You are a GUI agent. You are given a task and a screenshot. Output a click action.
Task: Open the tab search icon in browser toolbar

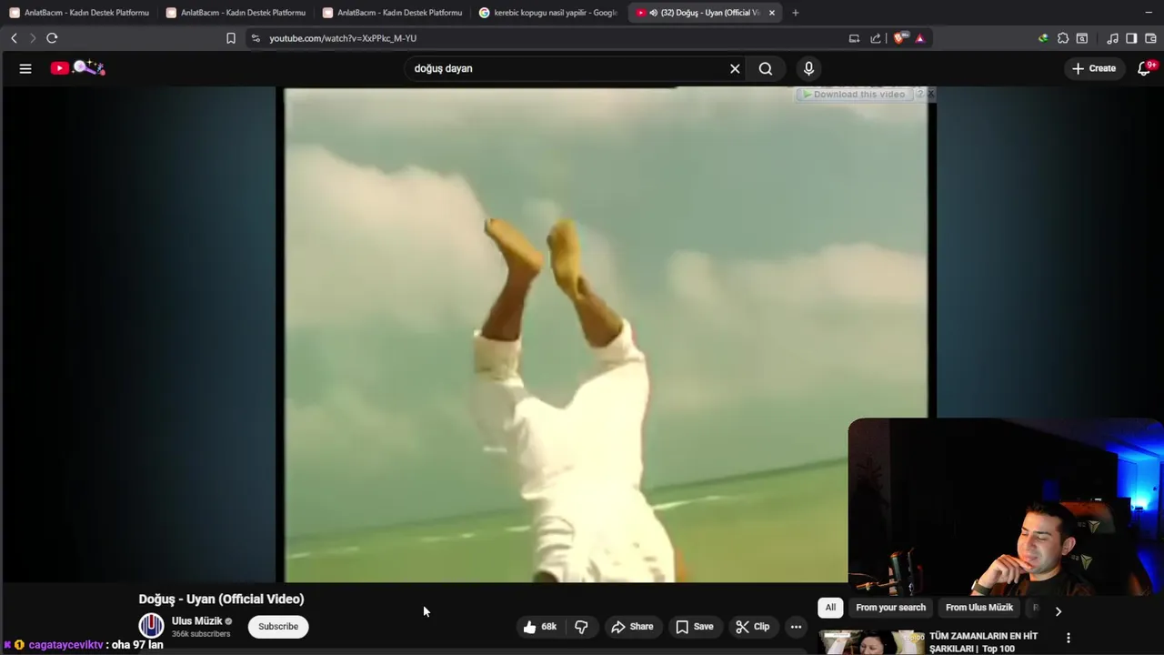pyautogui.click(x=1082, y=38)
